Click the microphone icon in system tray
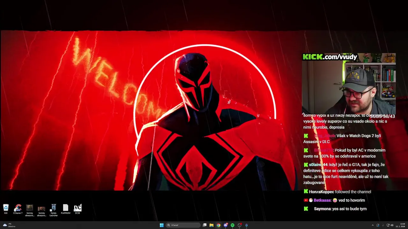The height and width of the screenshot is (229, 408). [x=383, y=225]
